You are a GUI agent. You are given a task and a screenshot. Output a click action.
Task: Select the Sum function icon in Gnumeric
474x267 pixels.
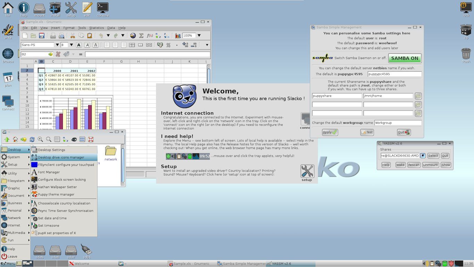point(141,35)
